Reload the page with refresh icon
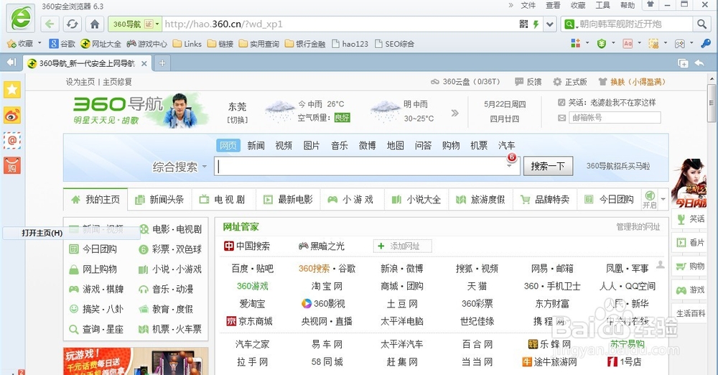Image resolution: width=718 pixels, height=375 pixels. click(x=73, y=24)
